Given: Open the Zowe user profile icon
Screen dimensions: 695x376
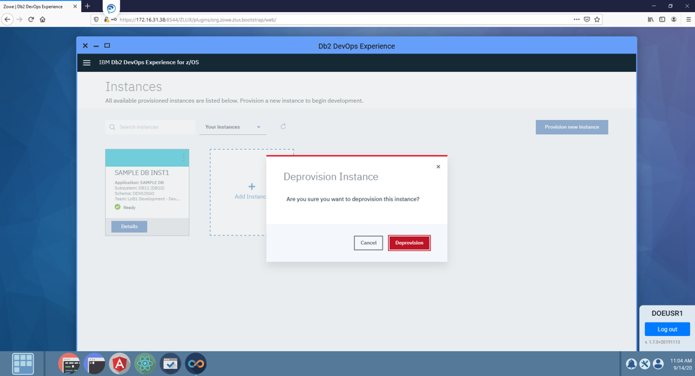Looking at the screenshot, I should pos(659,364).
